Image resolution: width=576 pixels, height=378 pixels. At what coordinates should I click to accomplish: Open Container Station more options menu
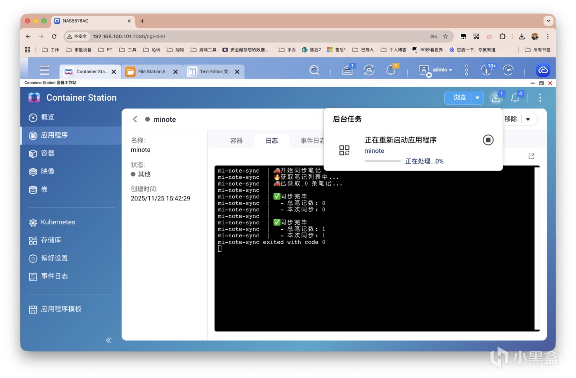point(540,98)
